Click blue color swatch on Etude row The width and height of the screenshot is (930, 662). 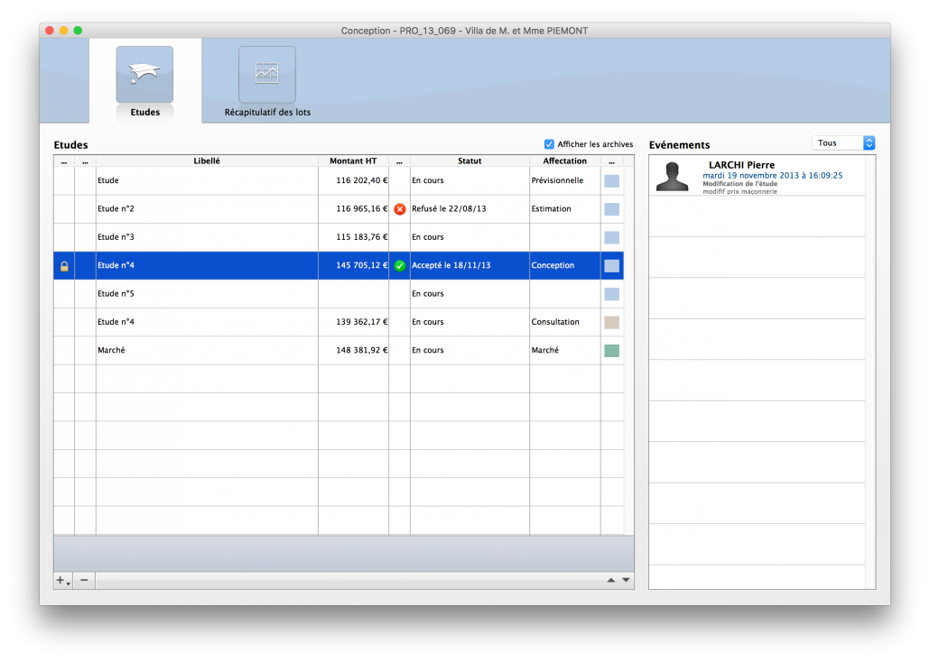611,180
